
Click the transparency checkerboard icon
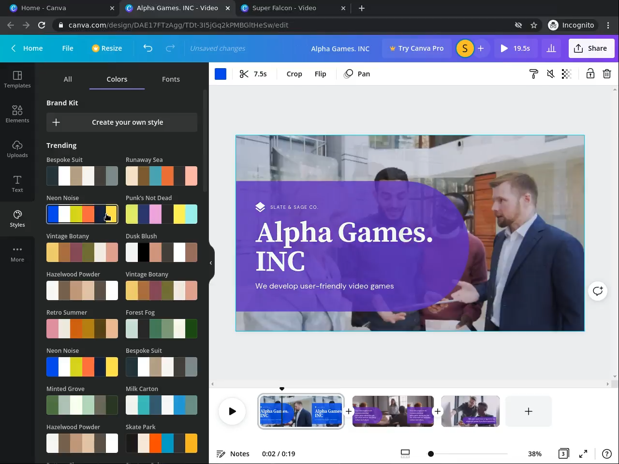coord(566,74)
